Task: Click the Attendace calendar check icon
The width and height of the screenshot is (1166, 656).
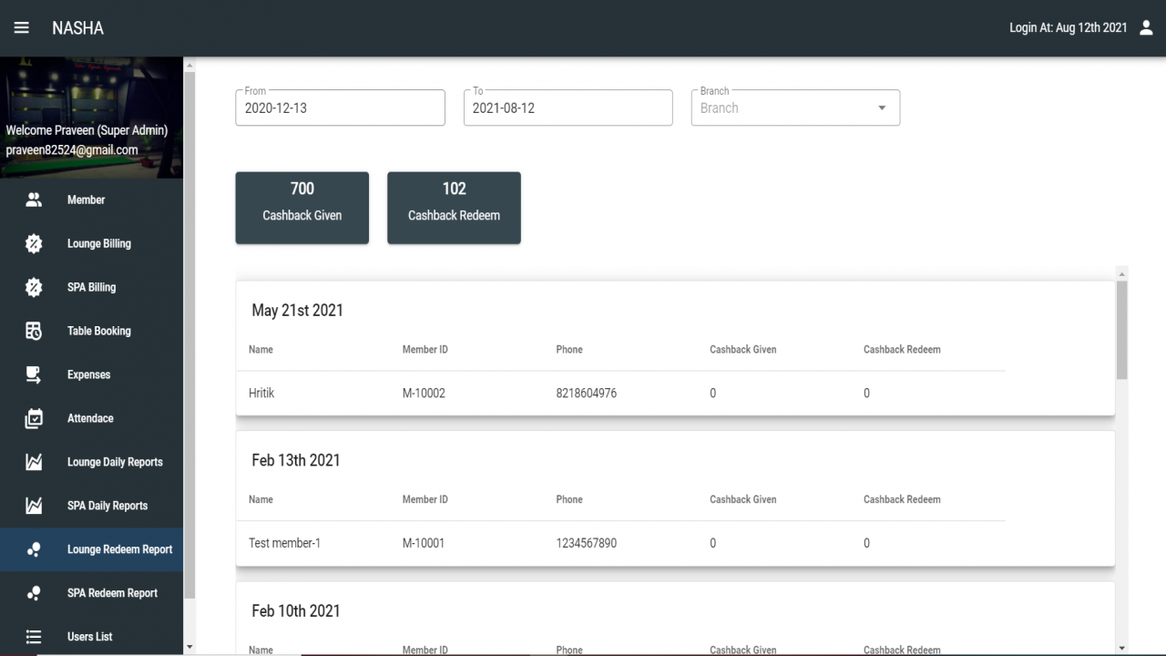Action: (34, 418)
